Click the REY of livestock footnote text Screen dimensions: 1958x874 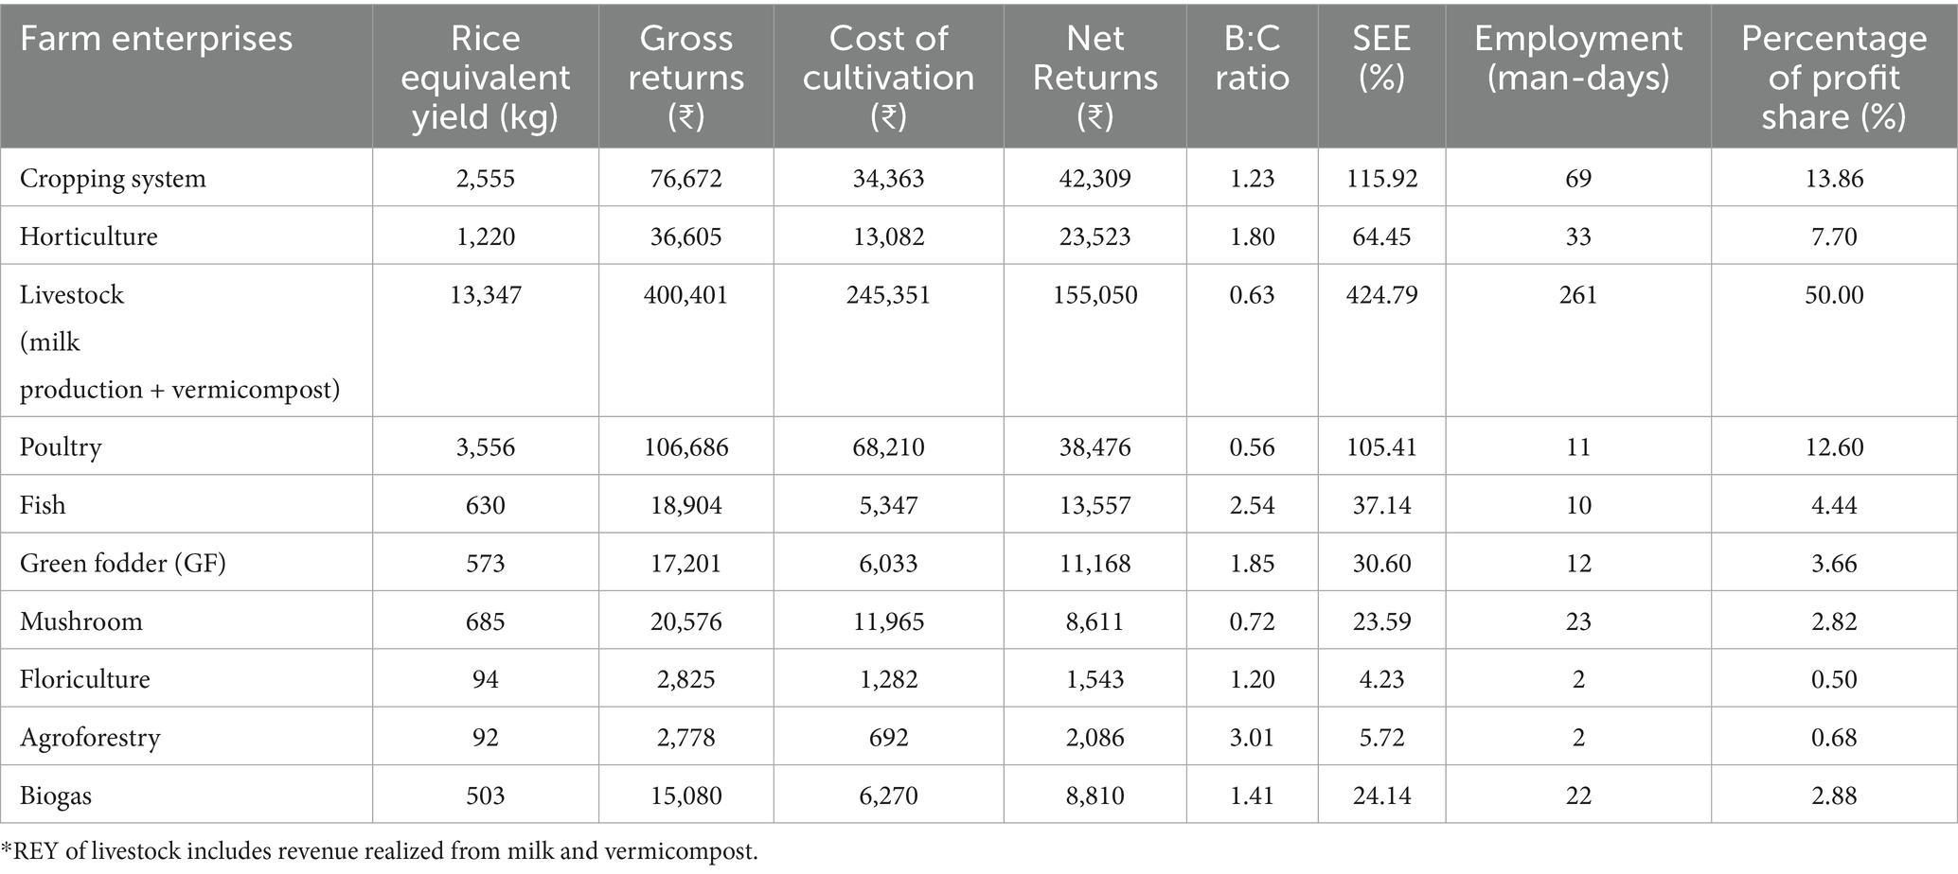379,851
